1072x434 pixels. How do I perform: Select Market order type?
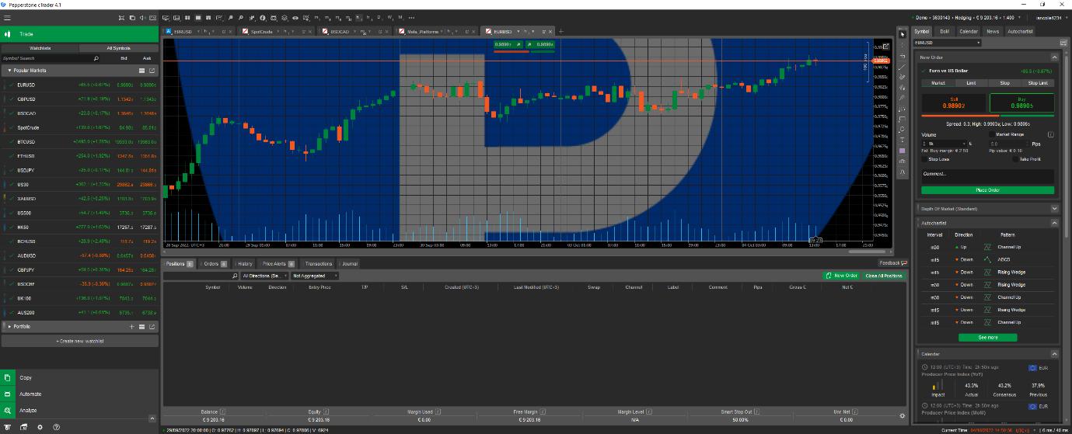(938, 83)
